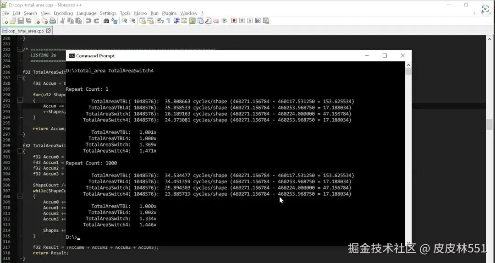495x263 pixels.
Task: Open a file using the Open folder icon
Action: [13, 21]
